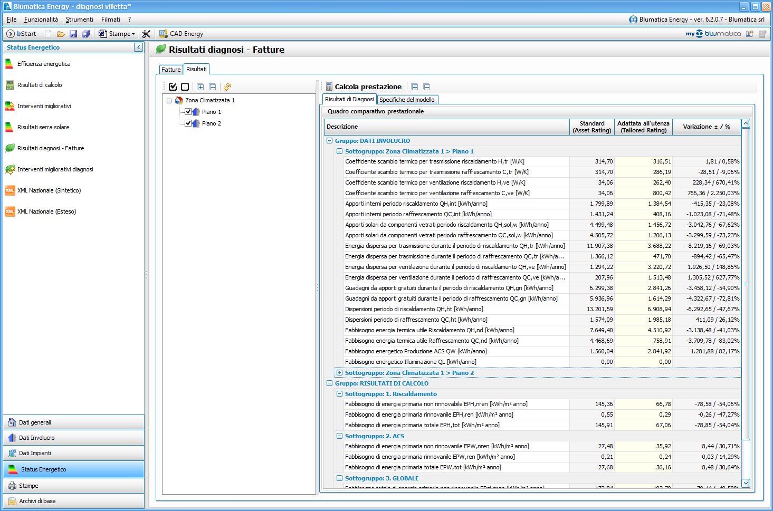Screen dimensions: 773x511
Task: Open XML Nazionale (Sintetico) in the sidebar
Action: (x=49, y=190)
